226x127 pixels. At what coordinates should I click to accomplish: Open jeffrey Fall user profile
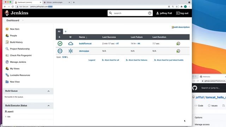coord(164,13)
